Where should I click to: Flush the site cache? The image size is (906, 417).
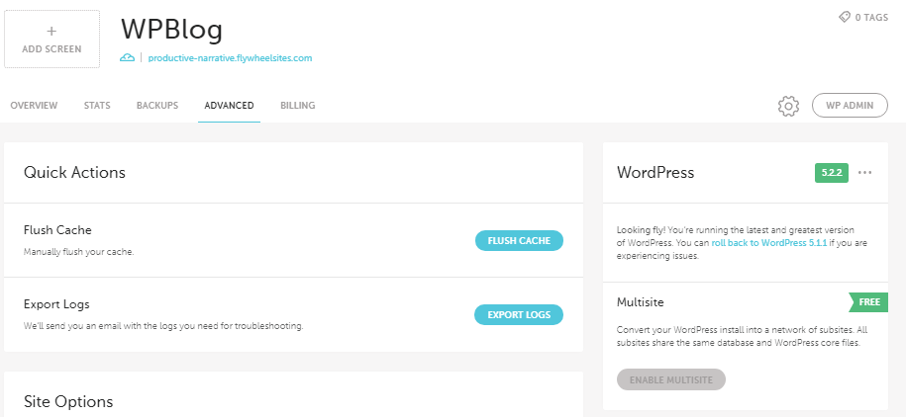pos(519,240)
